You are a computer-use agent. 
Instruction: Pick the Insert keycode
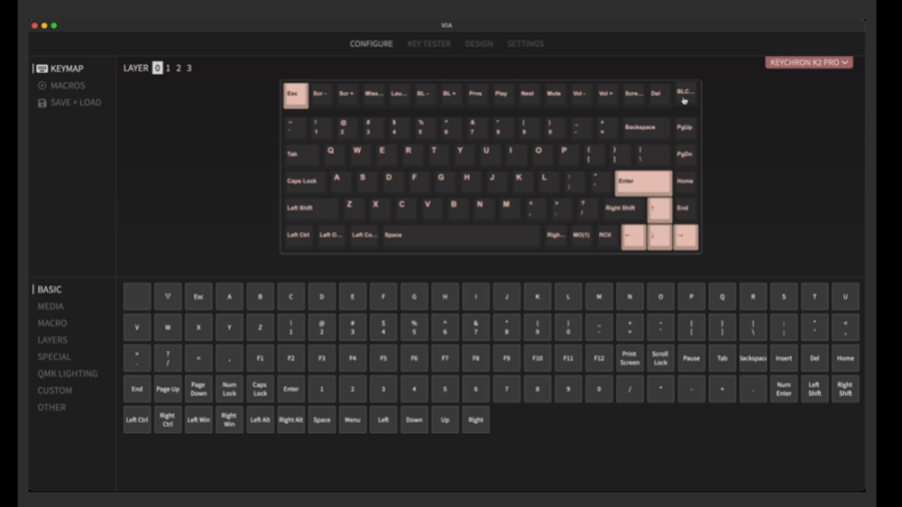coord(784,358)
